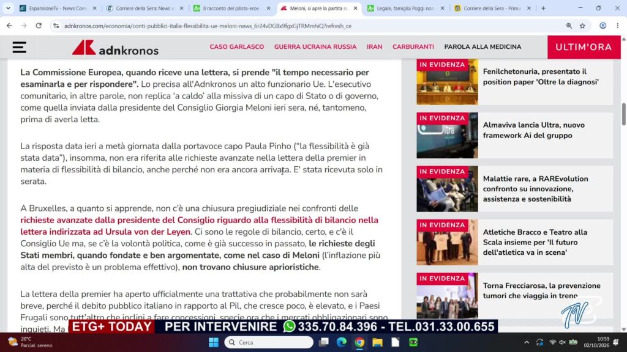Open the GUERRA UCRAINA RUSSIA section
The height and width of the screenshot is (352, 627).
tap(315, 46)
